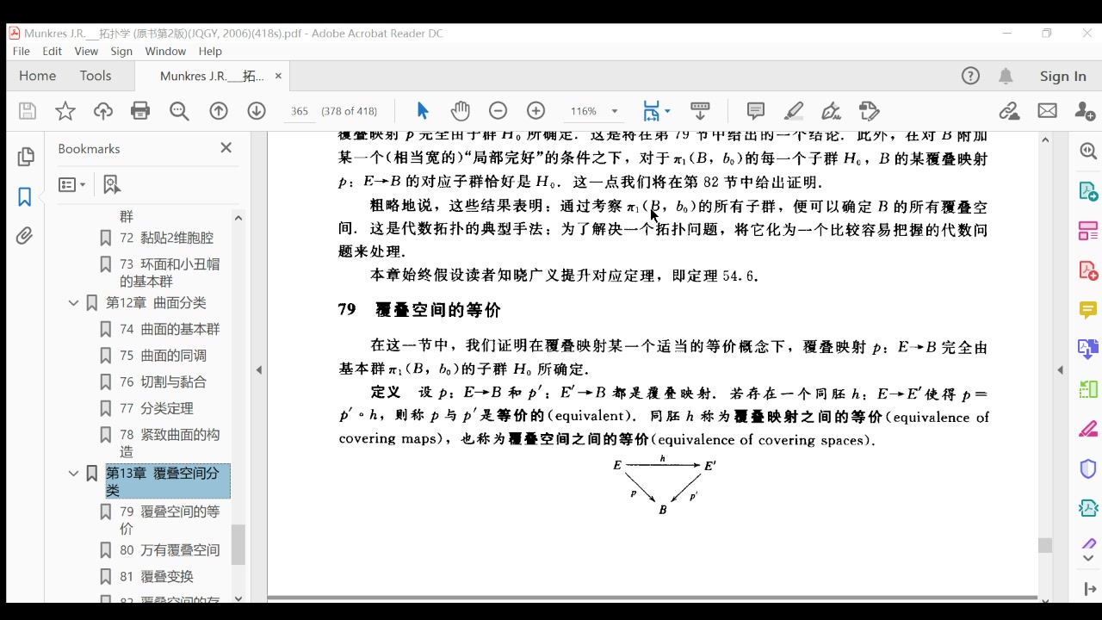Click the add people share icon
The height and width of the screenshot is (620, 1102).
coord(1085,111)
